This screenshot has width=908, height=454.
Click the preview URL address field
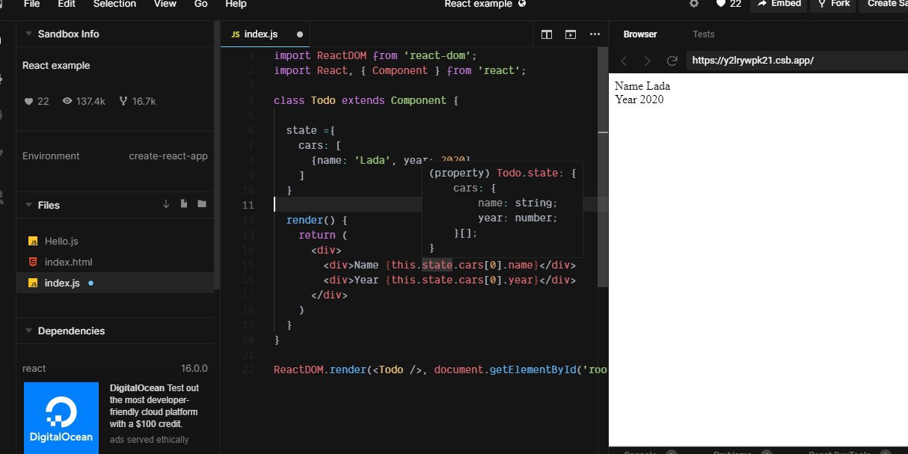(x=797, y=61)
